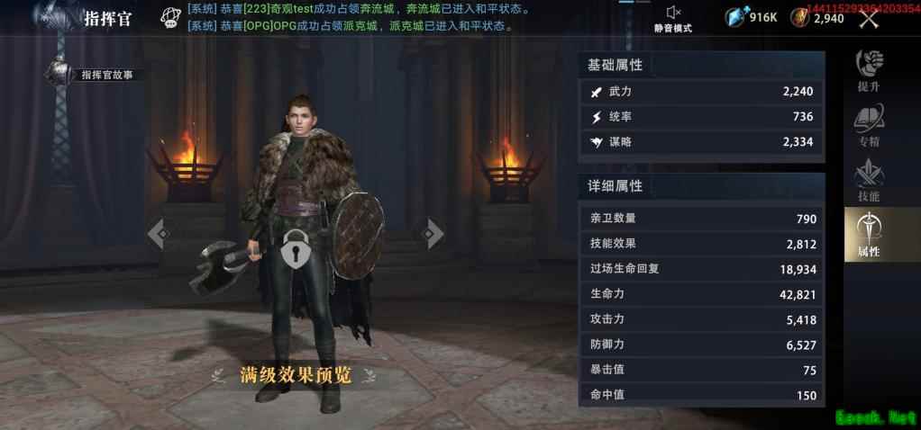Show next commander with right arrow

pos(432,234)
